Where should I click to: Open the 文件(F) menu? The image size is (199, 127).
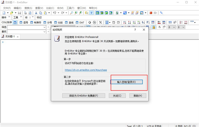[x=7, y=8]
